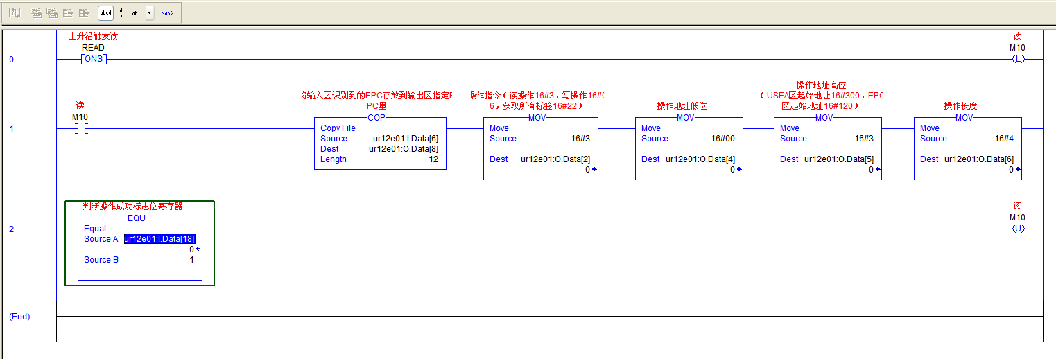Viewport: 1056px width, 359px height.
Task: Click the Source B value in EQU block
Action: click(191, 260)
